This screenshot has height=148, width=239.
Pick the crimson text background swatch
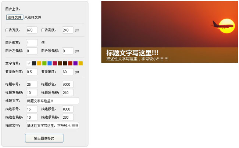tap(55, 63)
